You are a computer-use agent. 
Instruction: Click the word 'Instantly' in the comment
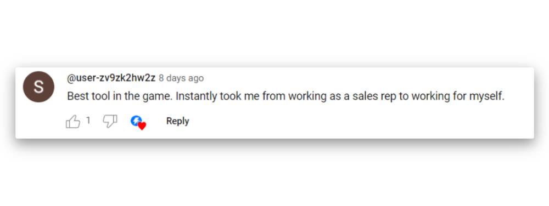coord(196,96)
